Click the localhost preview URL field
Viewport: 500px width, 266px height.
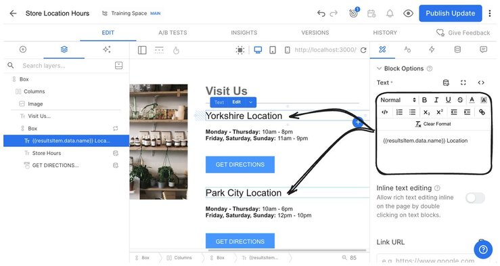[325, 50]
